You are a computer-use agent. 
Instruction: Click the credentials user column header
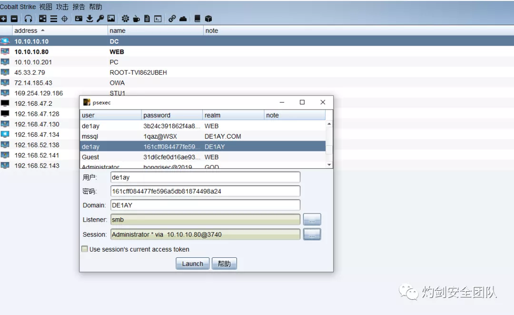[x=111, y=115]
